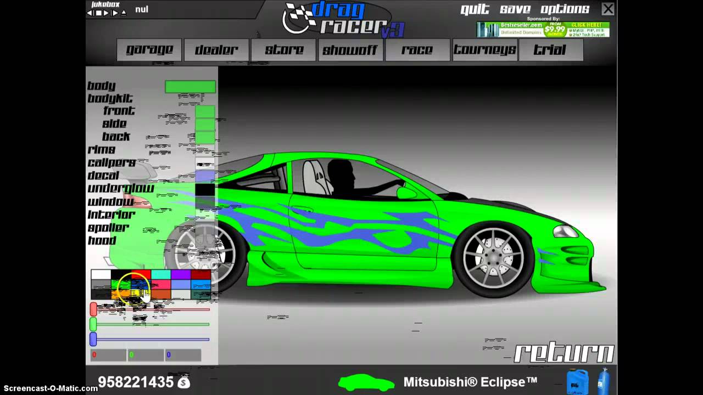This screenshot has width=703, height=395.
Task: Click the red slider handle
Action: click(x=93, y=309)
